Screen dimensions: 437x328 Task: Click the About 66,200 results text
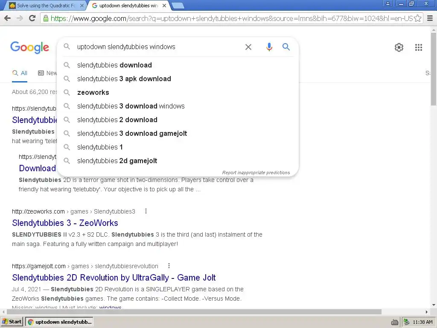(x=34, y=92)
